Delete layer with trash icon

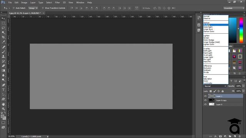[x=239, y=136]
